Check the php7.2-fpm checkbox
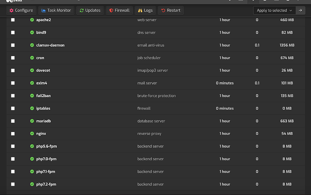The height and width of the screenshot is (195, 311). click(x=13, y=184)
